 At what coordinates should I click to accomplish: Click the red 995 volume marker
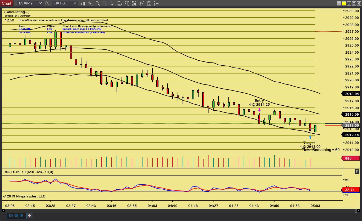pos(350,158)
